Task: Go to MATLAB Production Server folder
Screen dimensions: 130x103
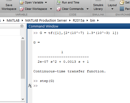Action: pyautogui.click(x=46, y=21)
